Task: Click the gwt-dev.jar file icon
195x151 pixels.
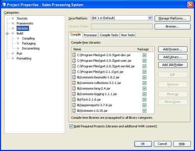Action: point(74,55)
